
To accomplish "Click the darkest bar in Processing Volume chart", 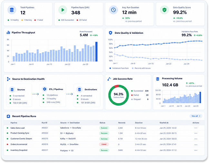I will (x=200, y=98).
